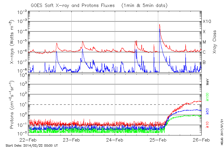This screenshot has width=224, height=148.
Task: Click the 10^4 tick label on the proton axis
Action: point(22,74)
